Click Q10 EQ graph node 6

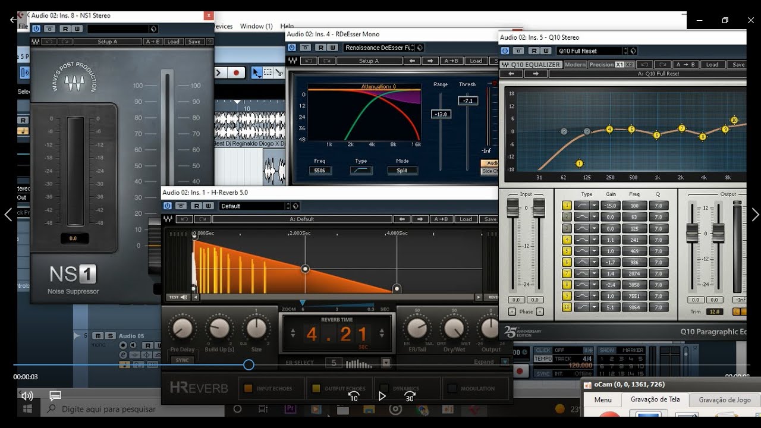pos(656,135)
